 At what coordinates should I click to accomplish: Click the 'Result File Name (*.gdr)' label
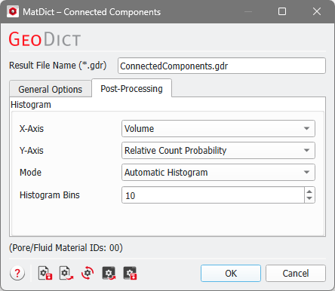pos(58,66)
